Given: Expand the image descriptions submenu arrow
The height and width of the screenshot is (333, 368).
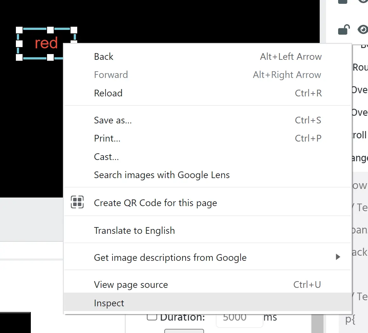Looking at the screenshot, I should [x=338, y=257].
